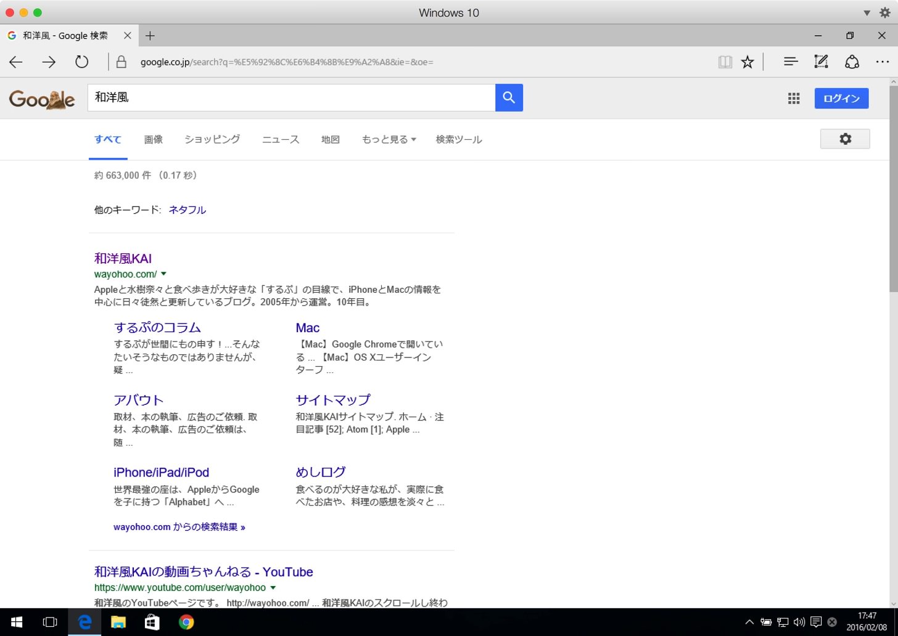Click the blue magnifier search button
The height and width of the screenshot is (636, 898).
509,97
